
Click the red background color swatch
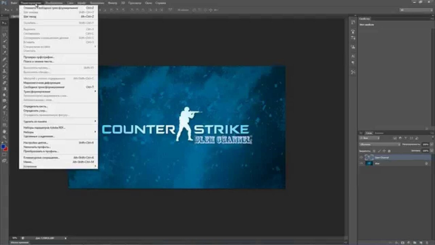coord(6,149)
